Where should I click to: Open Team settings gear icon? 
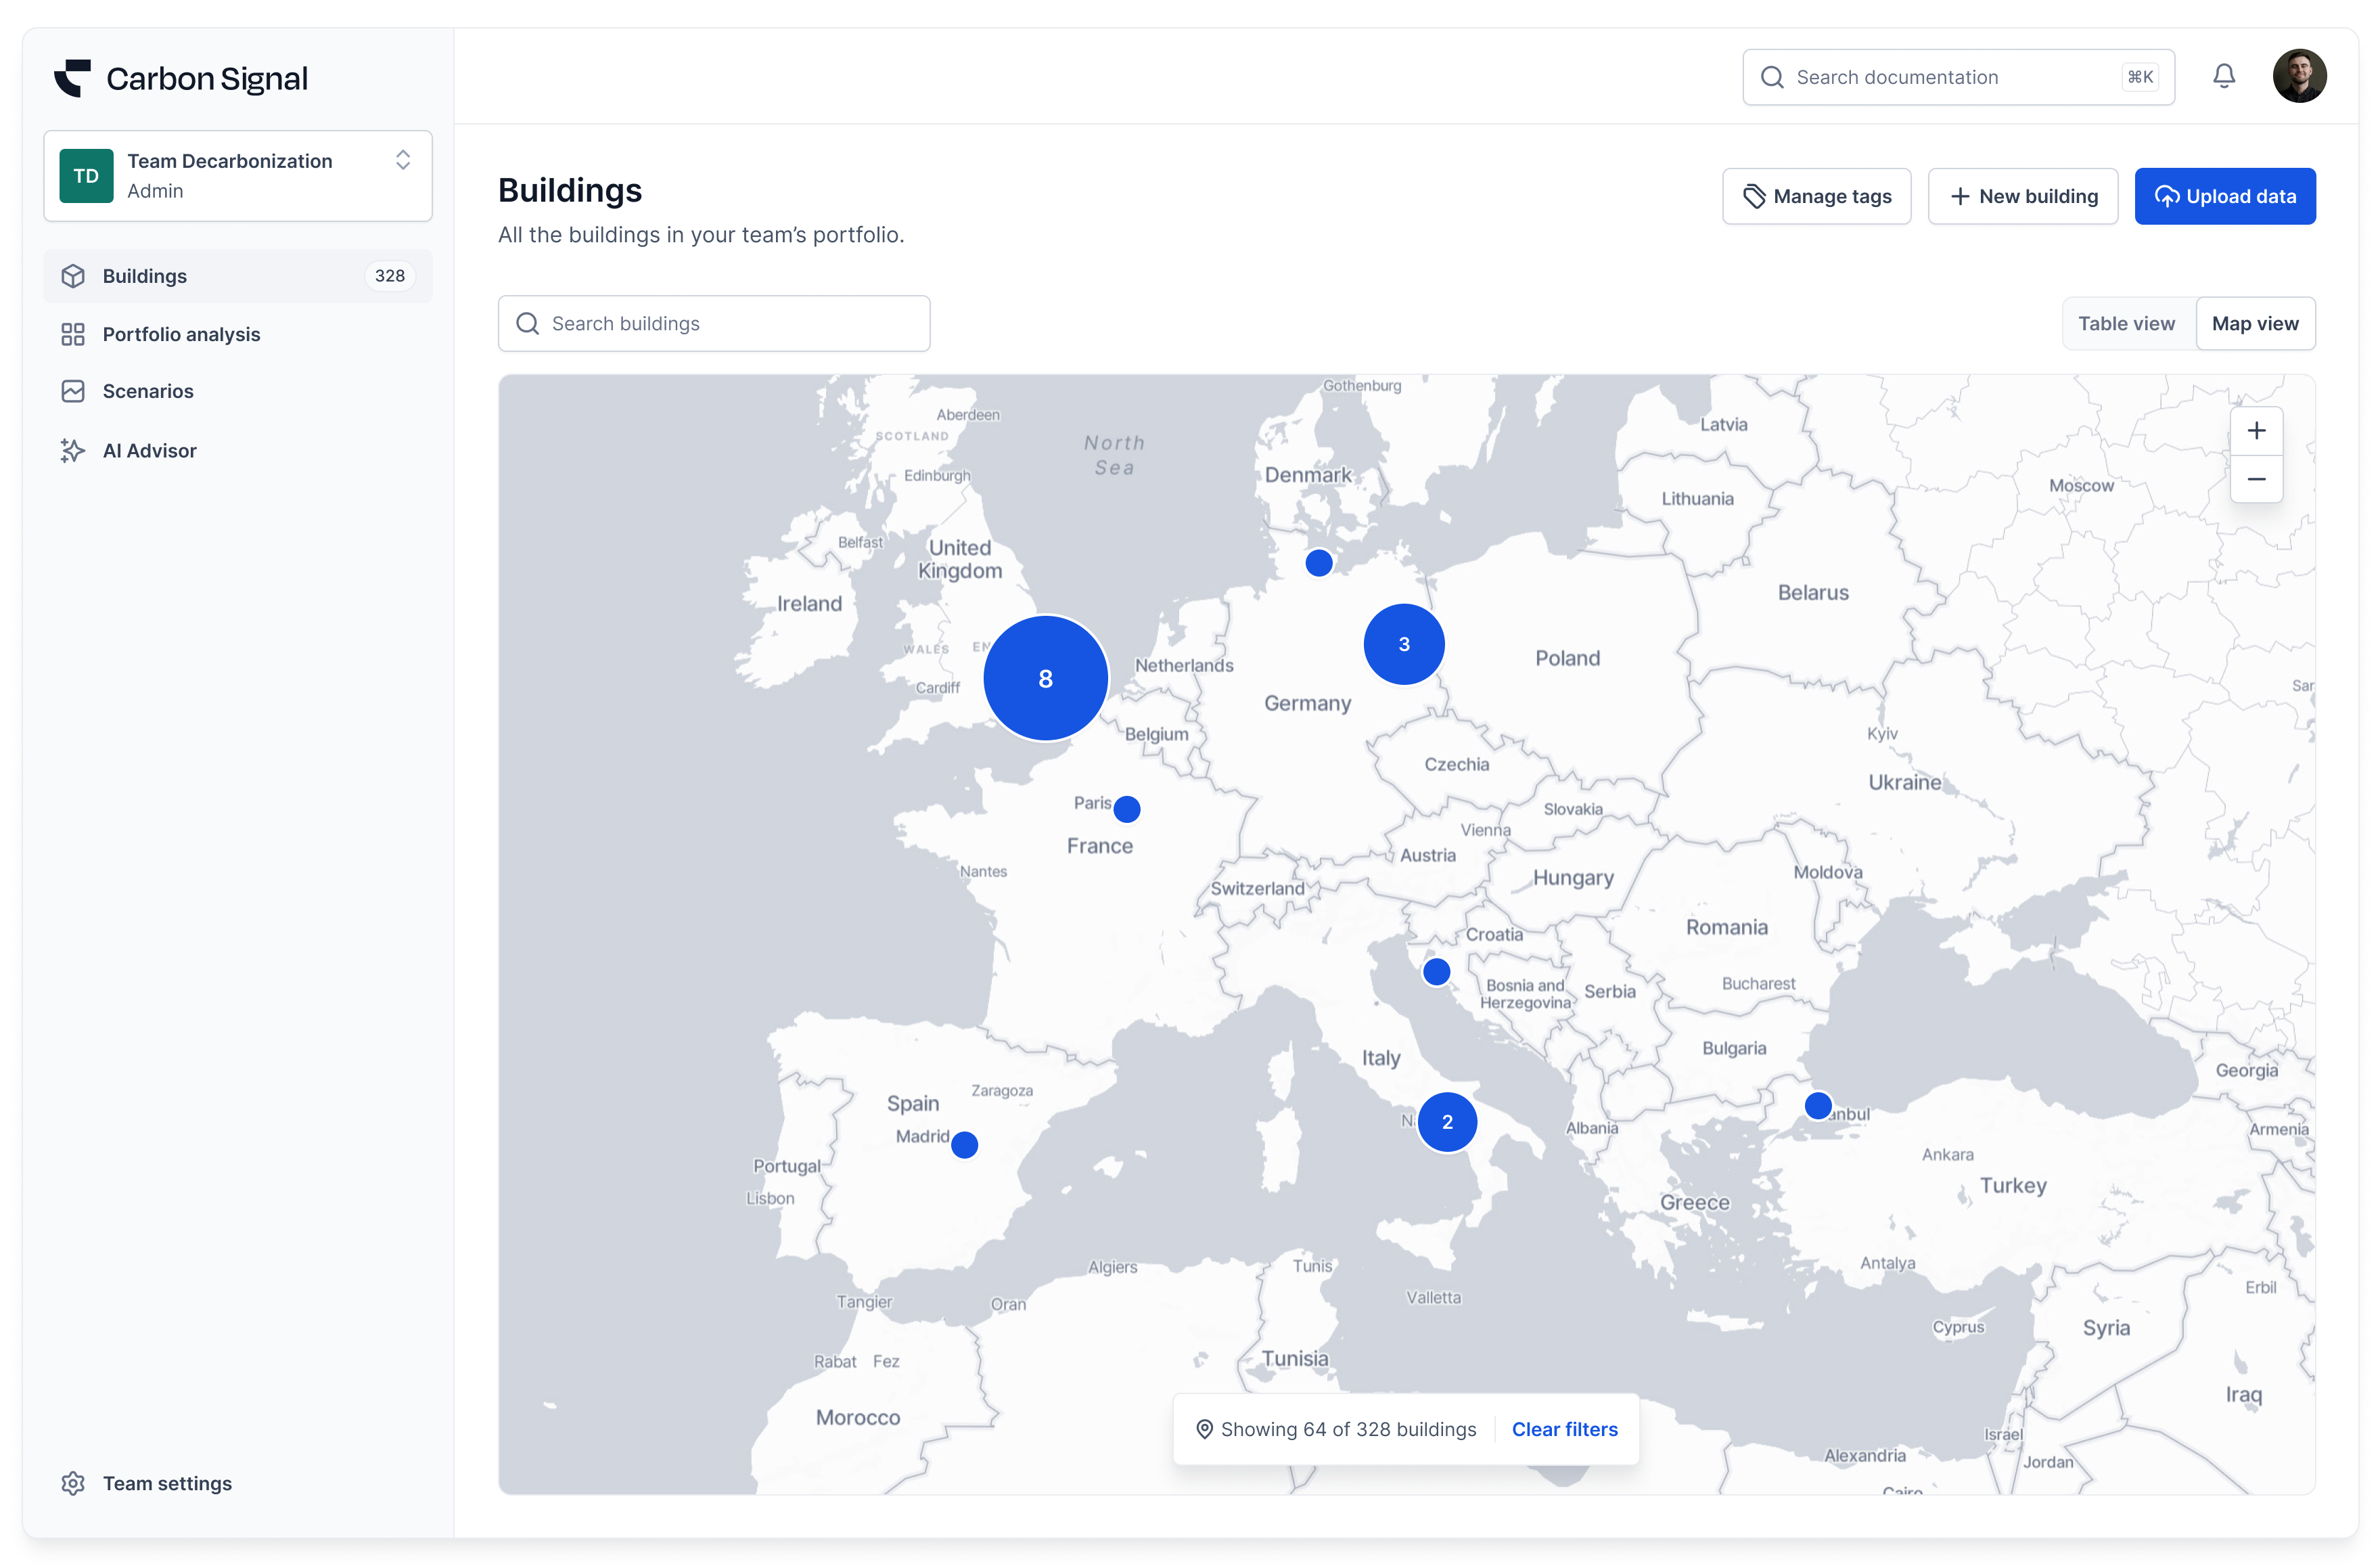[73, 1483]
